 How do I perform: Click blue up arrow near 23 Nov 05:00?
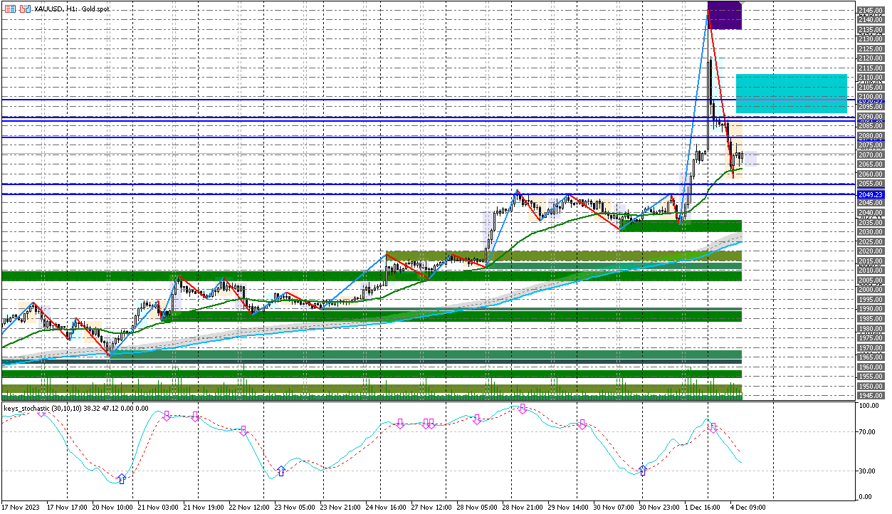(x=281, y=471)
